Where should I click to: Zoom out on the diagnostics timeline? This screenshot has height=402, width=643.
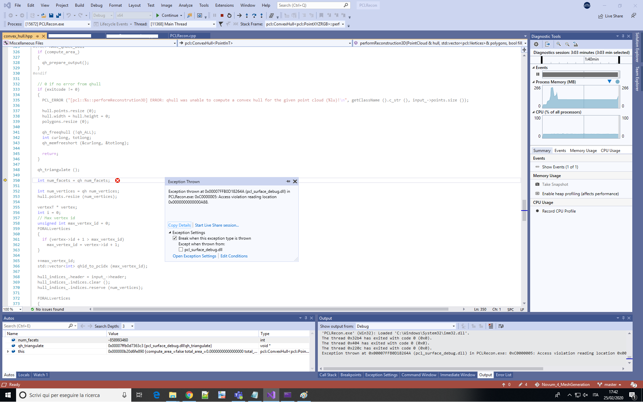pyautogui.click(x=567, y=44)
